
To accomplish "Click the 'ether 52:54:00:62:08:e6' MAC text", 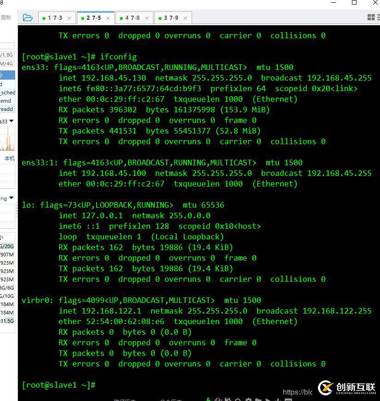I will [111, 321].
